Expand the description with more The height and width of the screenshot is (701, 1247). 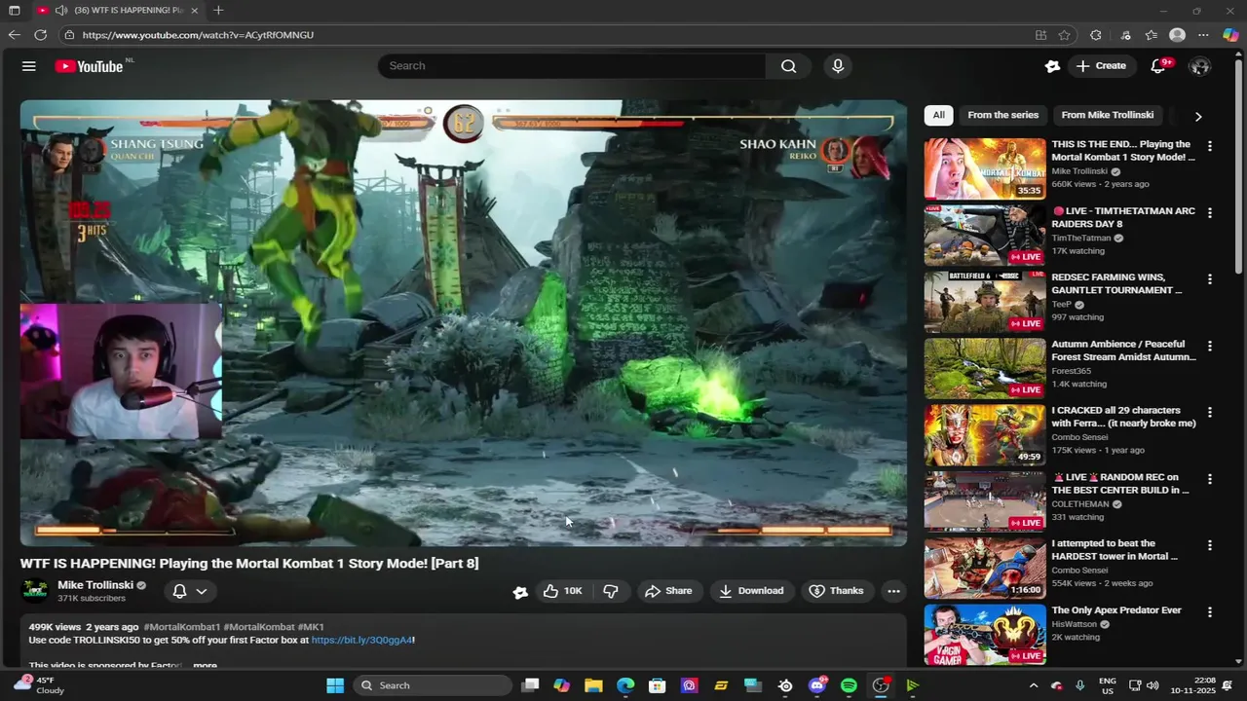[x=205, y=666]
